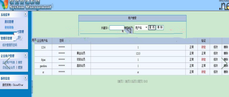Click the 管理员管理 panel header
Viewport: 229px width, 97px height.
click(6, 38)
